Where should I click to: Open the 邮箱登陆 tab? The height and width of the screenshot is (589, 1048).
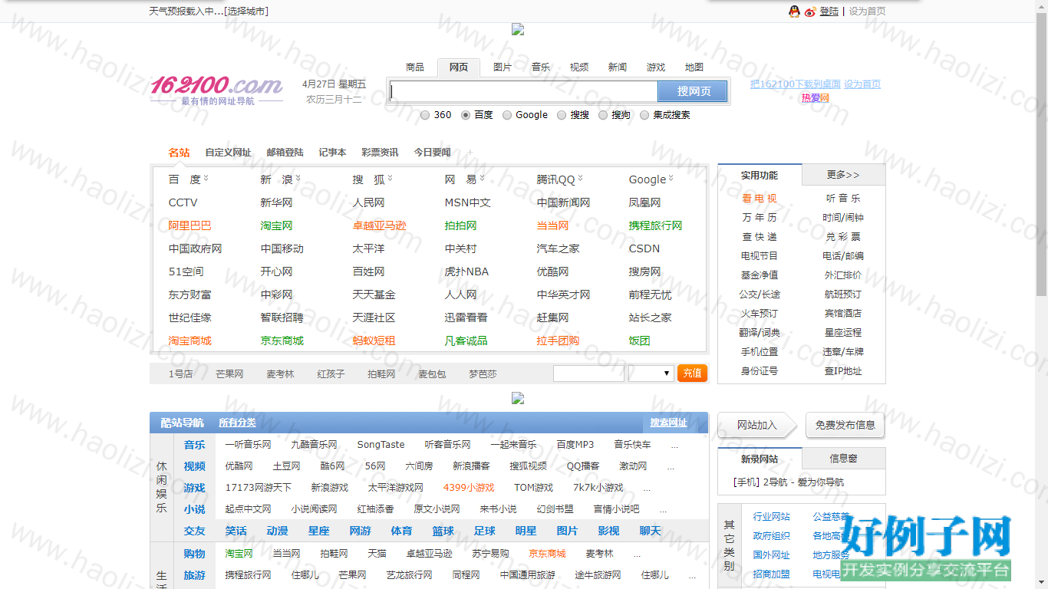[285, 153]
